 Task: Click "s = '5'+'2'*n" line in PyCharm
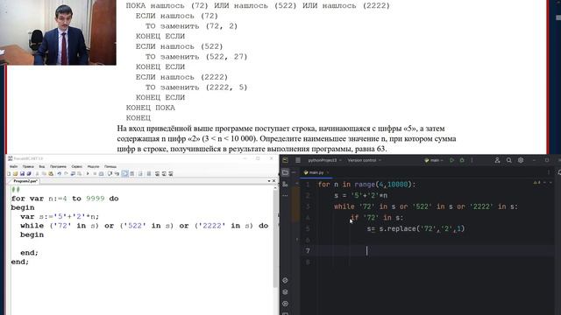click(x=360, y=195)
